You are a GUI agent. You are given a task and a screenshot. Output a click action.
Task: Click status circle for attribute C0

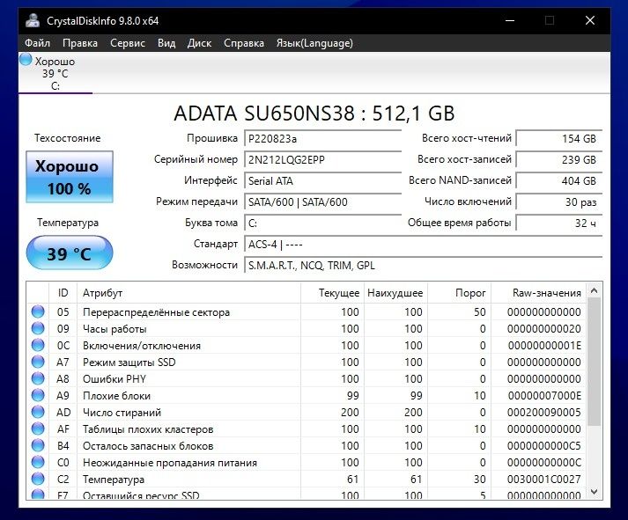click(x=38, y=463)
